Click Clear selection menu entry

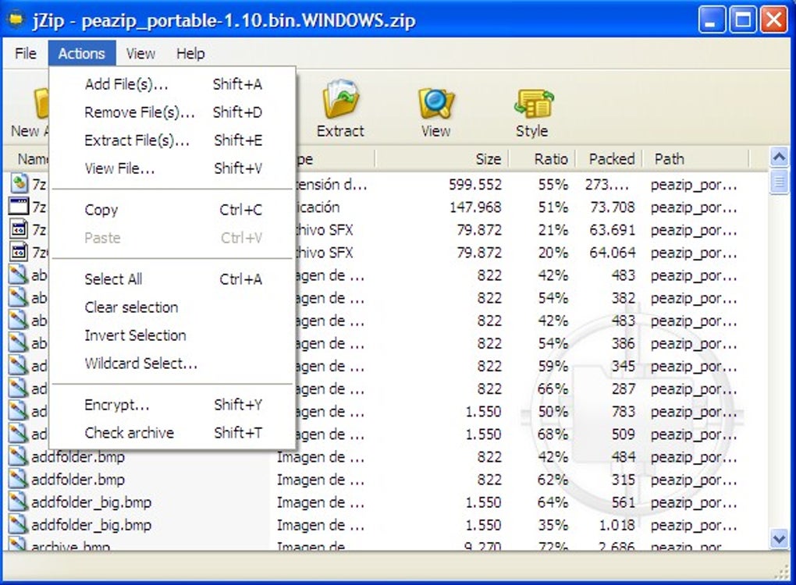172,307
